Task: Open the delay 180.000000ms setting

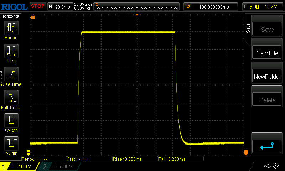Action: 211,6
